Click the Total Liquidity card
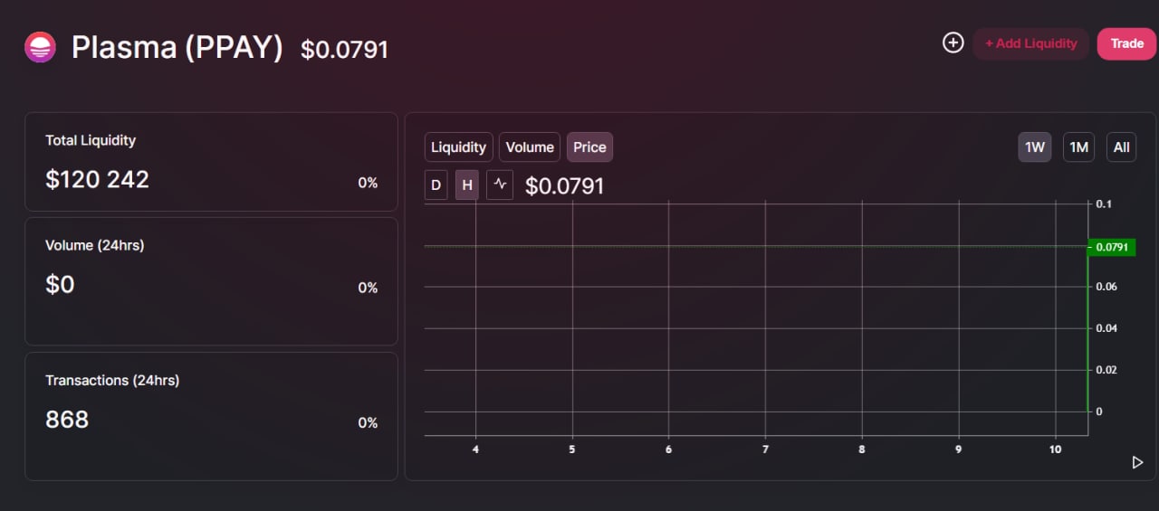 tap(211, 162)
